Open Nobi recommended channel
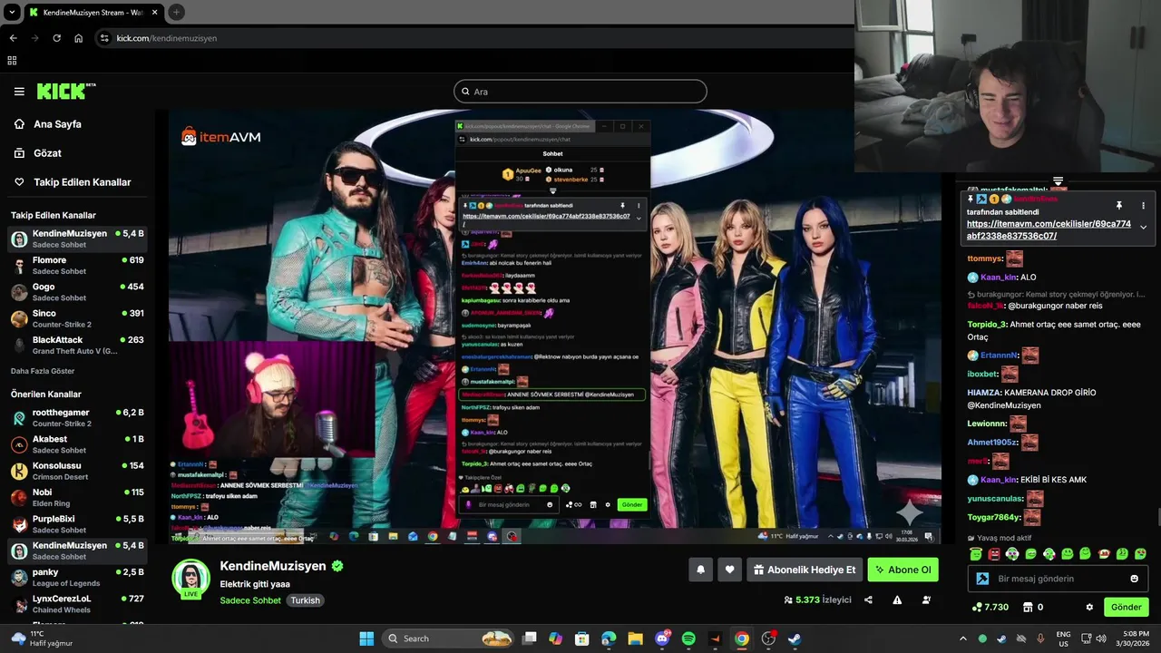Screen dimensions: 1161x653 click(77, 497)
